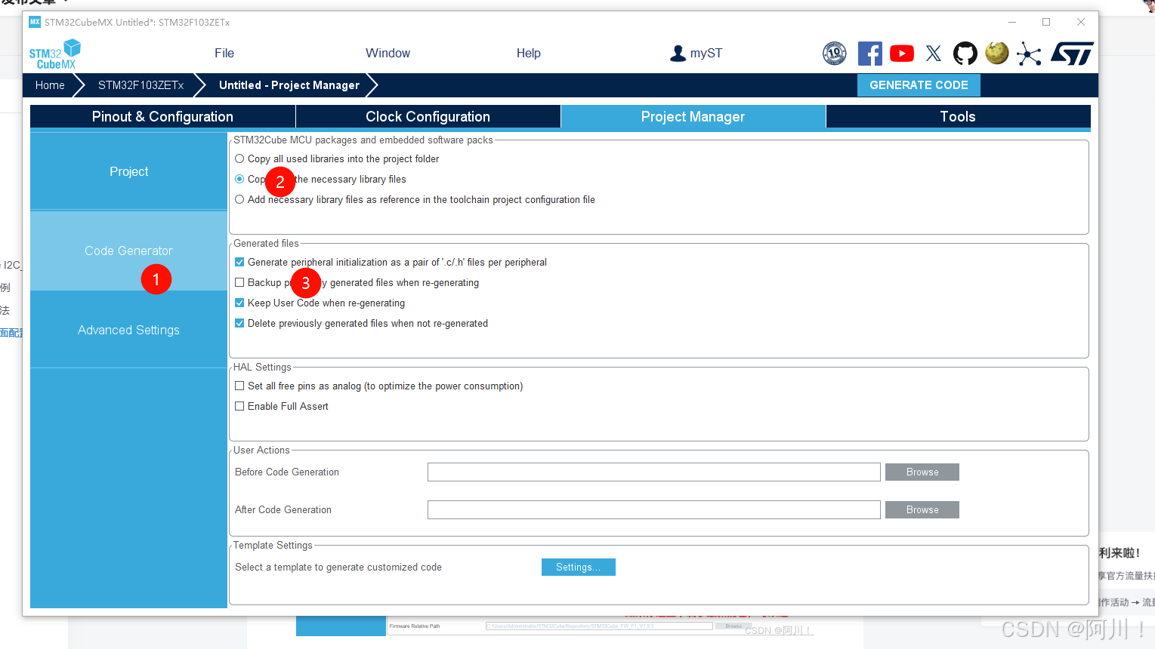The width and height of the screenshot is (1155, 649).
Task: Open template Settings... button
Action: point(579,567)
